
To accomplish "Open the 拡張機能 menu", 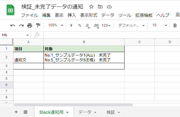I will [x=144, y=15].
